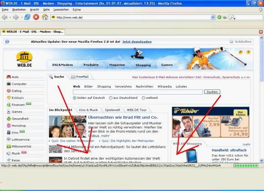Stop loading with the red X icon
Image resolution: width=264 pixels, height=191 pixels.
tap(36, 17)
